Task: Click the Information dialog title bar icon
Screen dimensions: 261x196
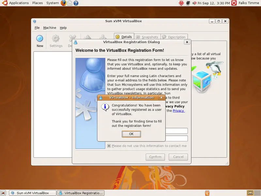Action: coord(101,98)
